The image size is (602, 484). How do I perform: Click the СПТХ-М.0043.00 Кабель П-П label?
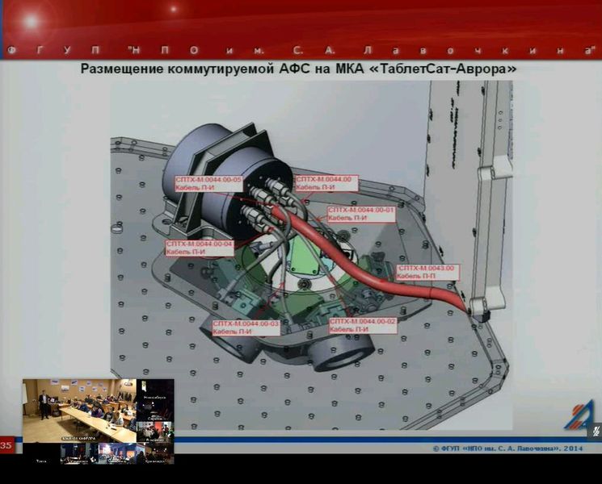(427, 272)
